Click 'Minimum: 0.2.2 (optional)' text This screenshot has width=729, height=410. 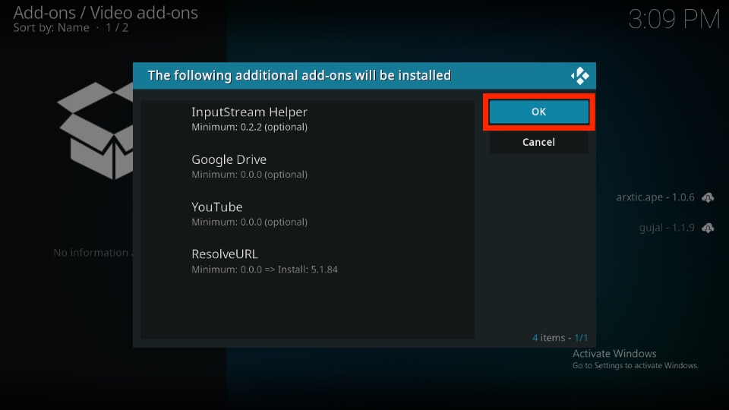(x=249, y=127)
